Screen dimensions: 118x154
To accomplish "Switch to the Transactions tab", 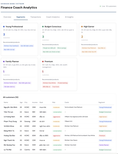I will coord(36,17).
